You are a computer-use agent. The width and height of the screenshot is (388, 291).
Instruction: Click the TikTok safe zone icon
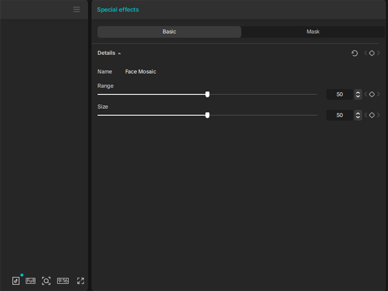pos(16,281)
